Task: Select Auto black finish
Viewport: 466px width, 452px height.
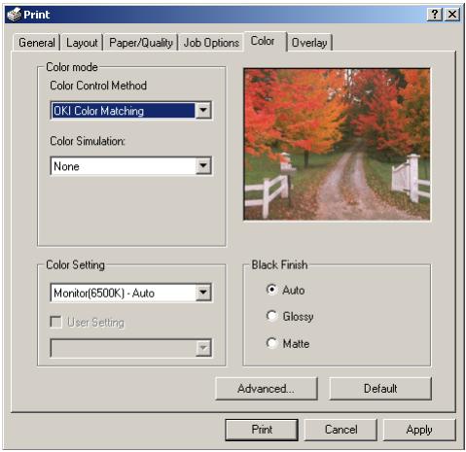Action: [271, 290]
